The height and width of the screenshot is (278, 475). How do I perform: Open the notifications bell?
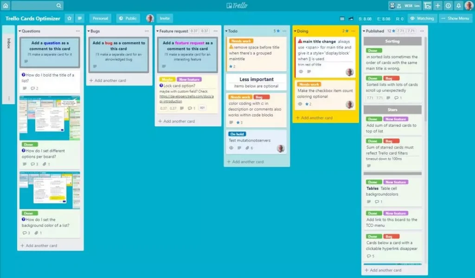point(458,6)
